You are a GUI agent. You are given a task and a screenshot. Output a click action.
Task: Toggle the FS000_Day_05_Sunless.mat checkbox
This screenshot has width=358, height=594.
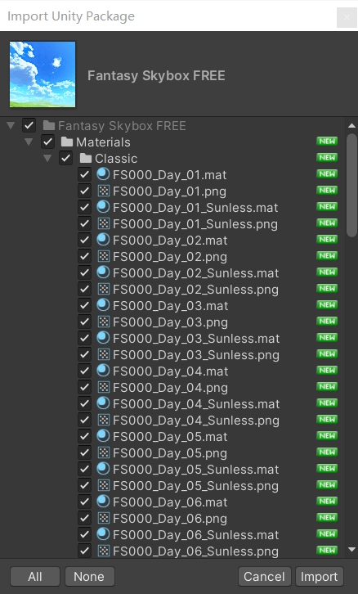point(84,469)
